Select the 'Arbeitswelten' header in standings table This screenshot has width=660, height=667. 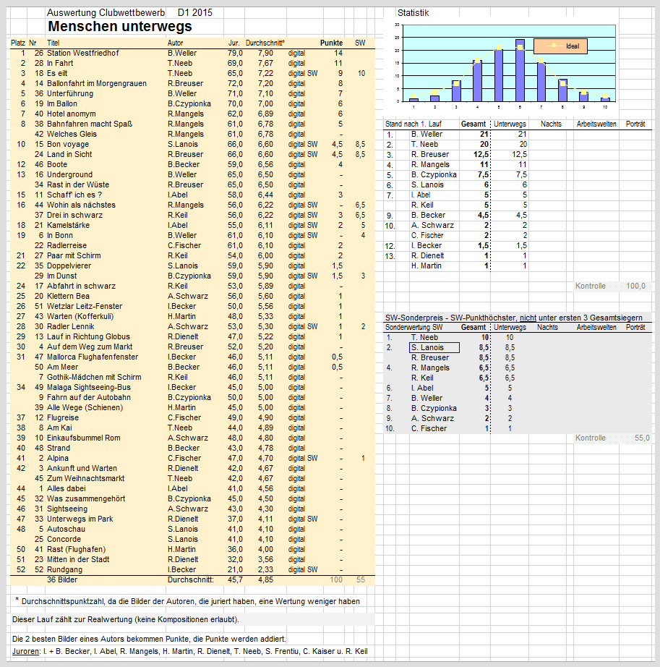[596, 124]
